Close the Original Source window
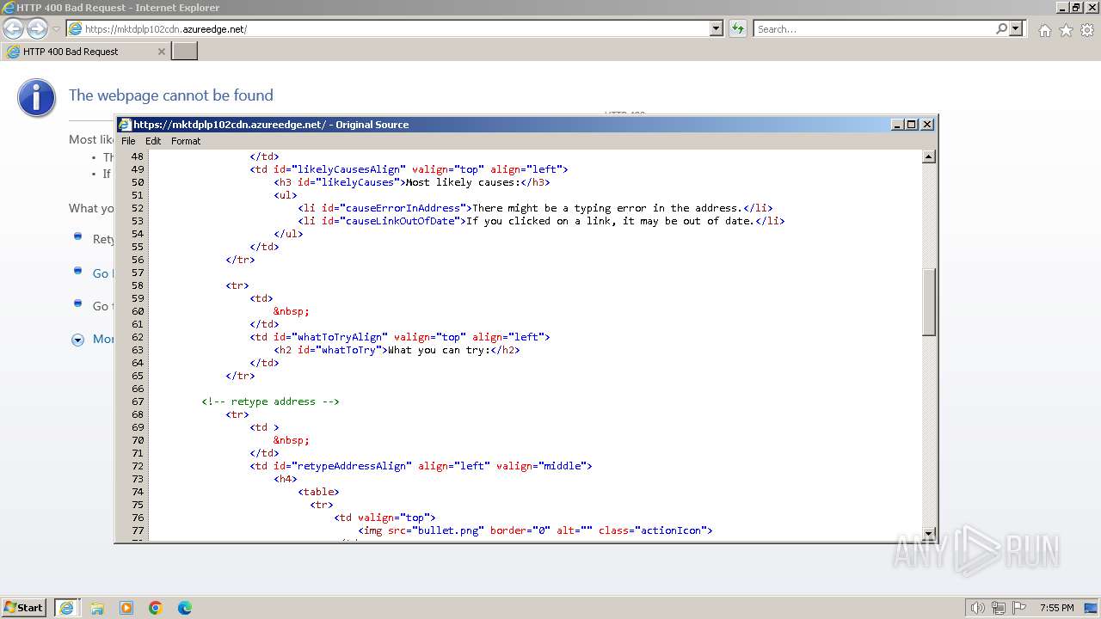Screen dimensions: 1101x619 point(927,125)
